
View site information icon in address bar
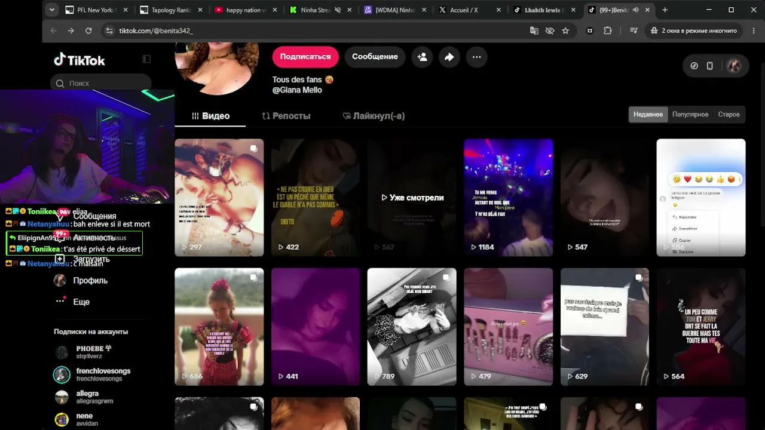pyautogui.click(x=109, y=30)
